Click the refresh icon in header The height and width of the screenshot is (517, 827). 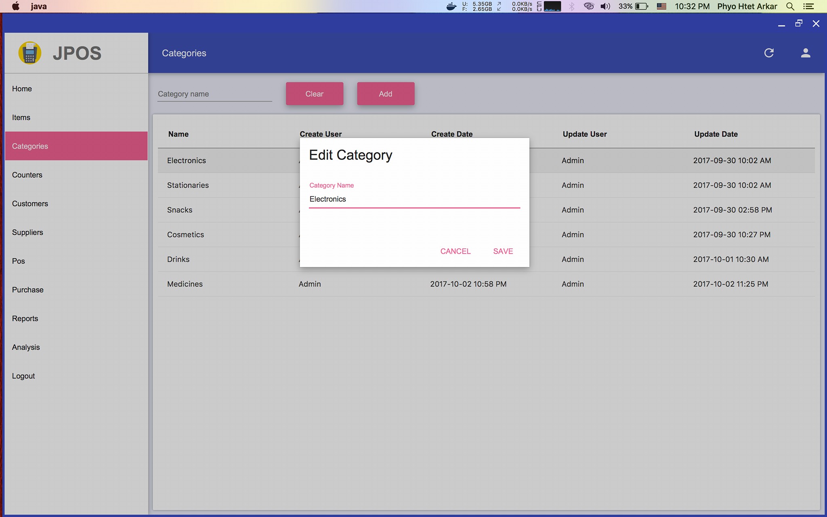769,53
